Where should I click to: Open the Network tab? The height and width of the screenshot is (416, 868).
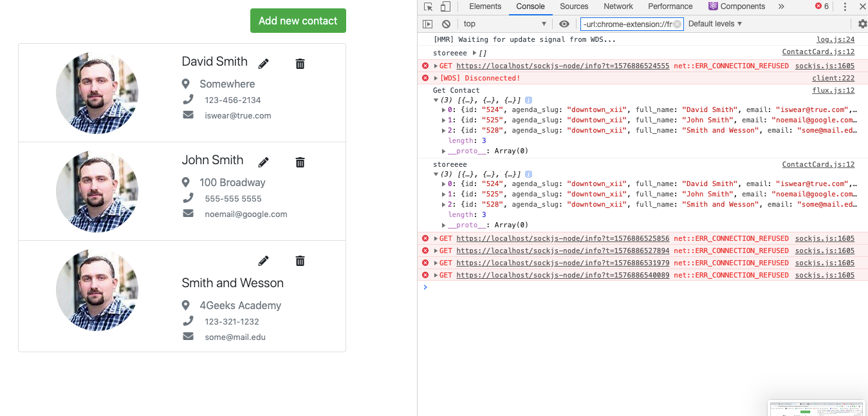pyautogui.click(x=618, y=6)
